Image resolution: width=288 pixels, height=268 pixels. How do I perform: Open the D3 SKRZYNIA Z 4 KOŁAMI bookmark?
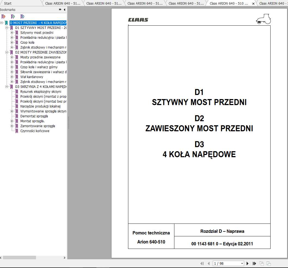point(41,87)
